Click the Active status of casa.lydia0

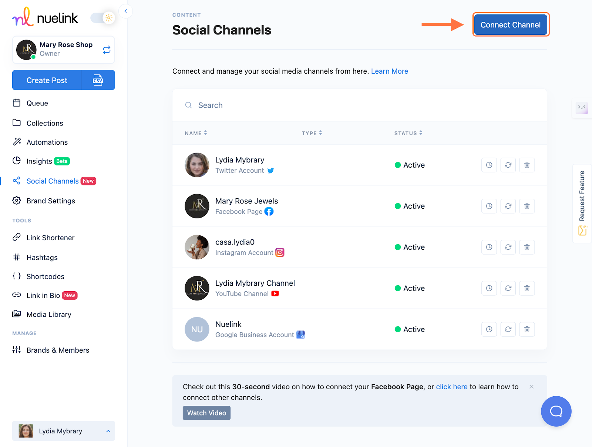(410, 247)
